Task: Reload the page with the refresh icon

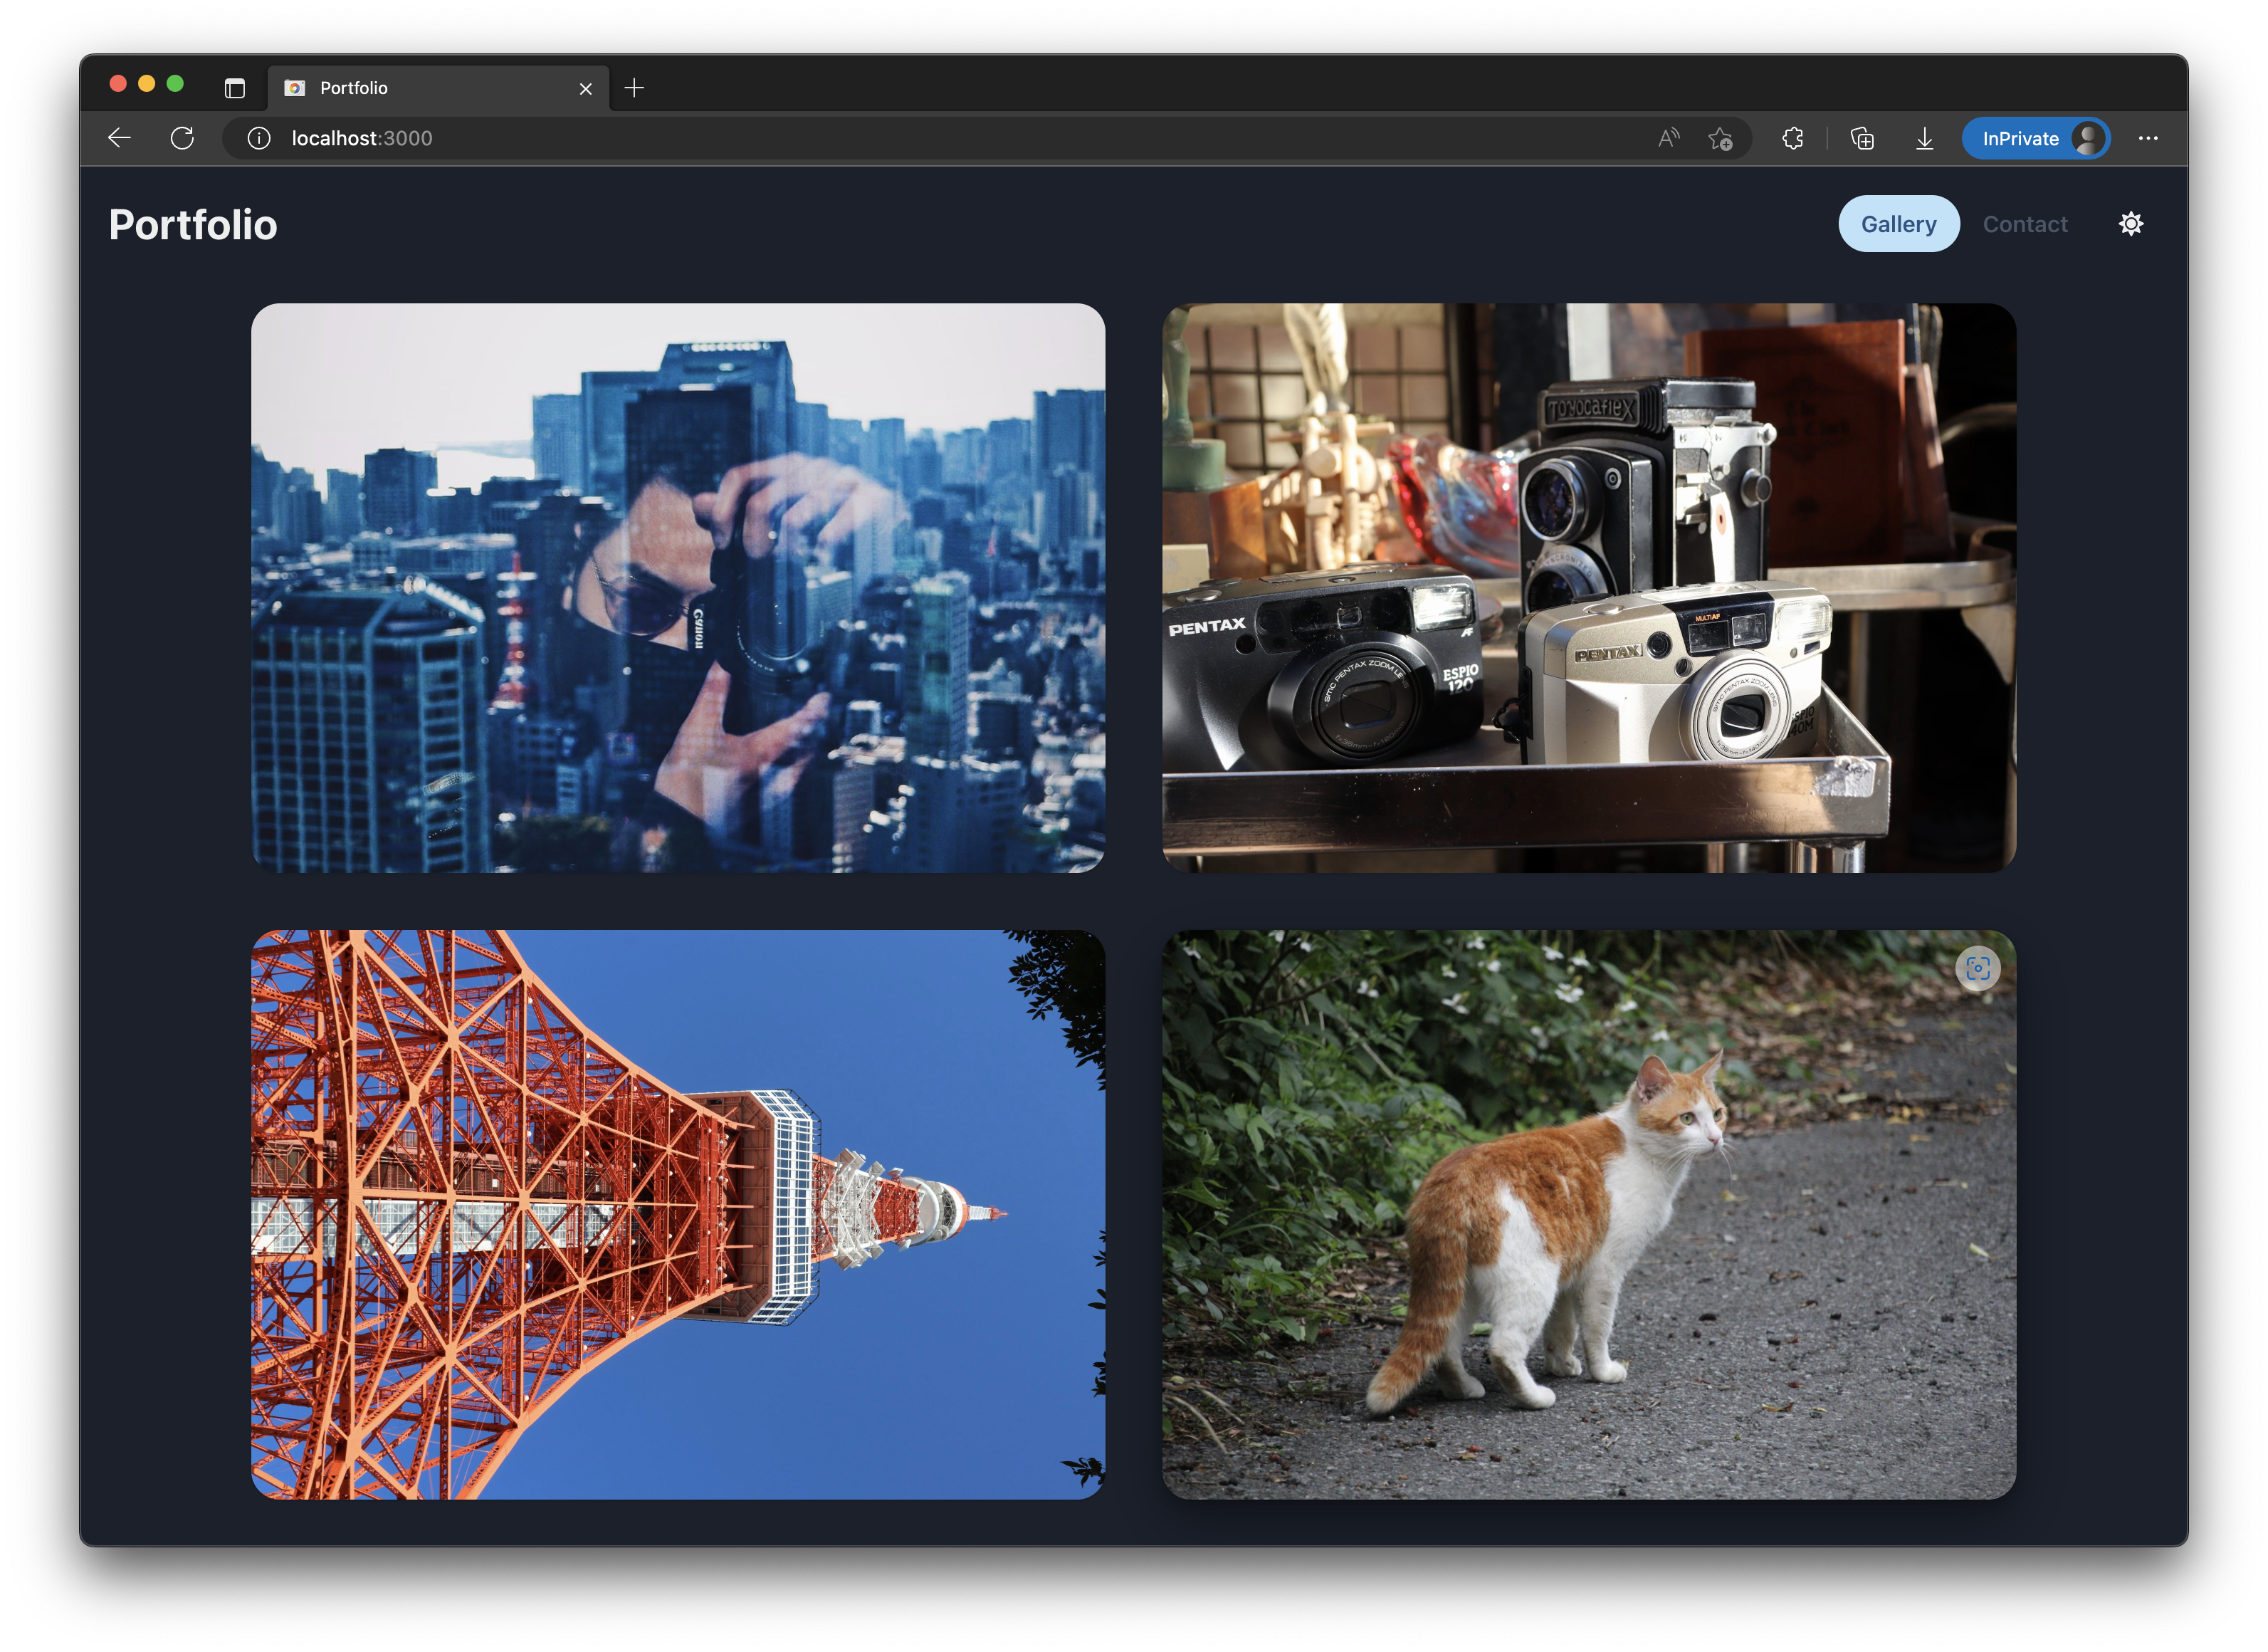Action: (182, 138)
